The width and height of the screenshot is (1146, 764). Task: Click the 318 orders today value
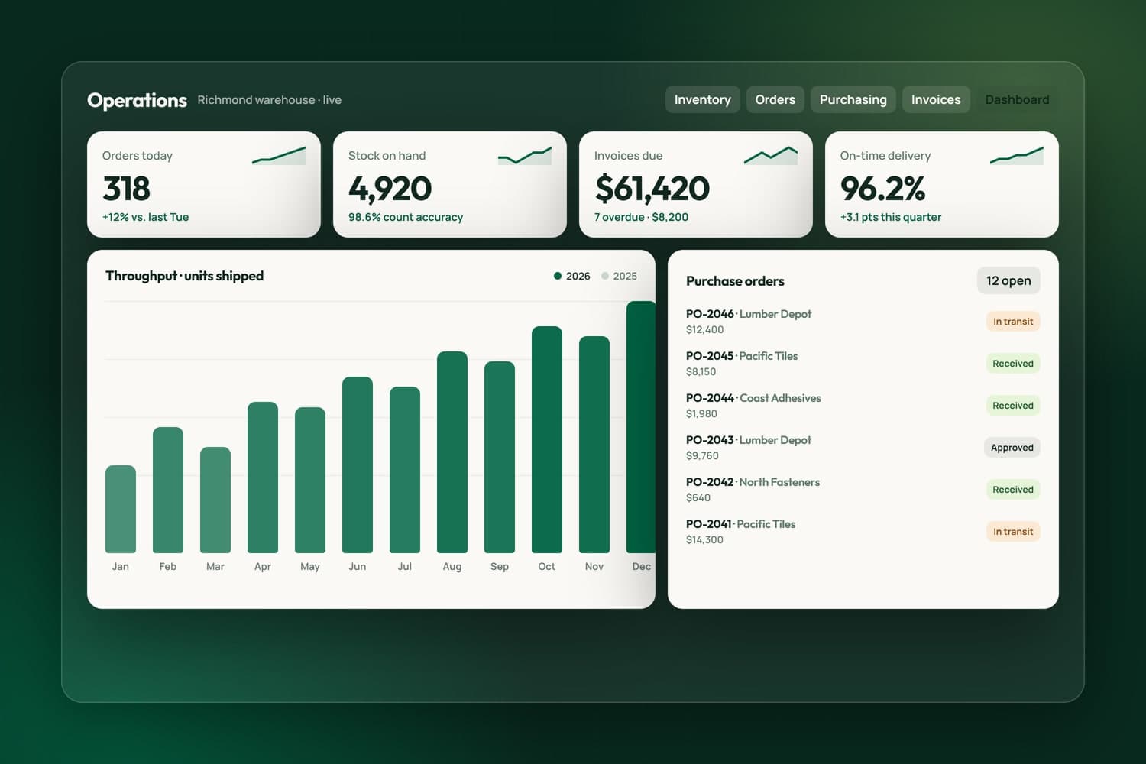coord(126,189)
